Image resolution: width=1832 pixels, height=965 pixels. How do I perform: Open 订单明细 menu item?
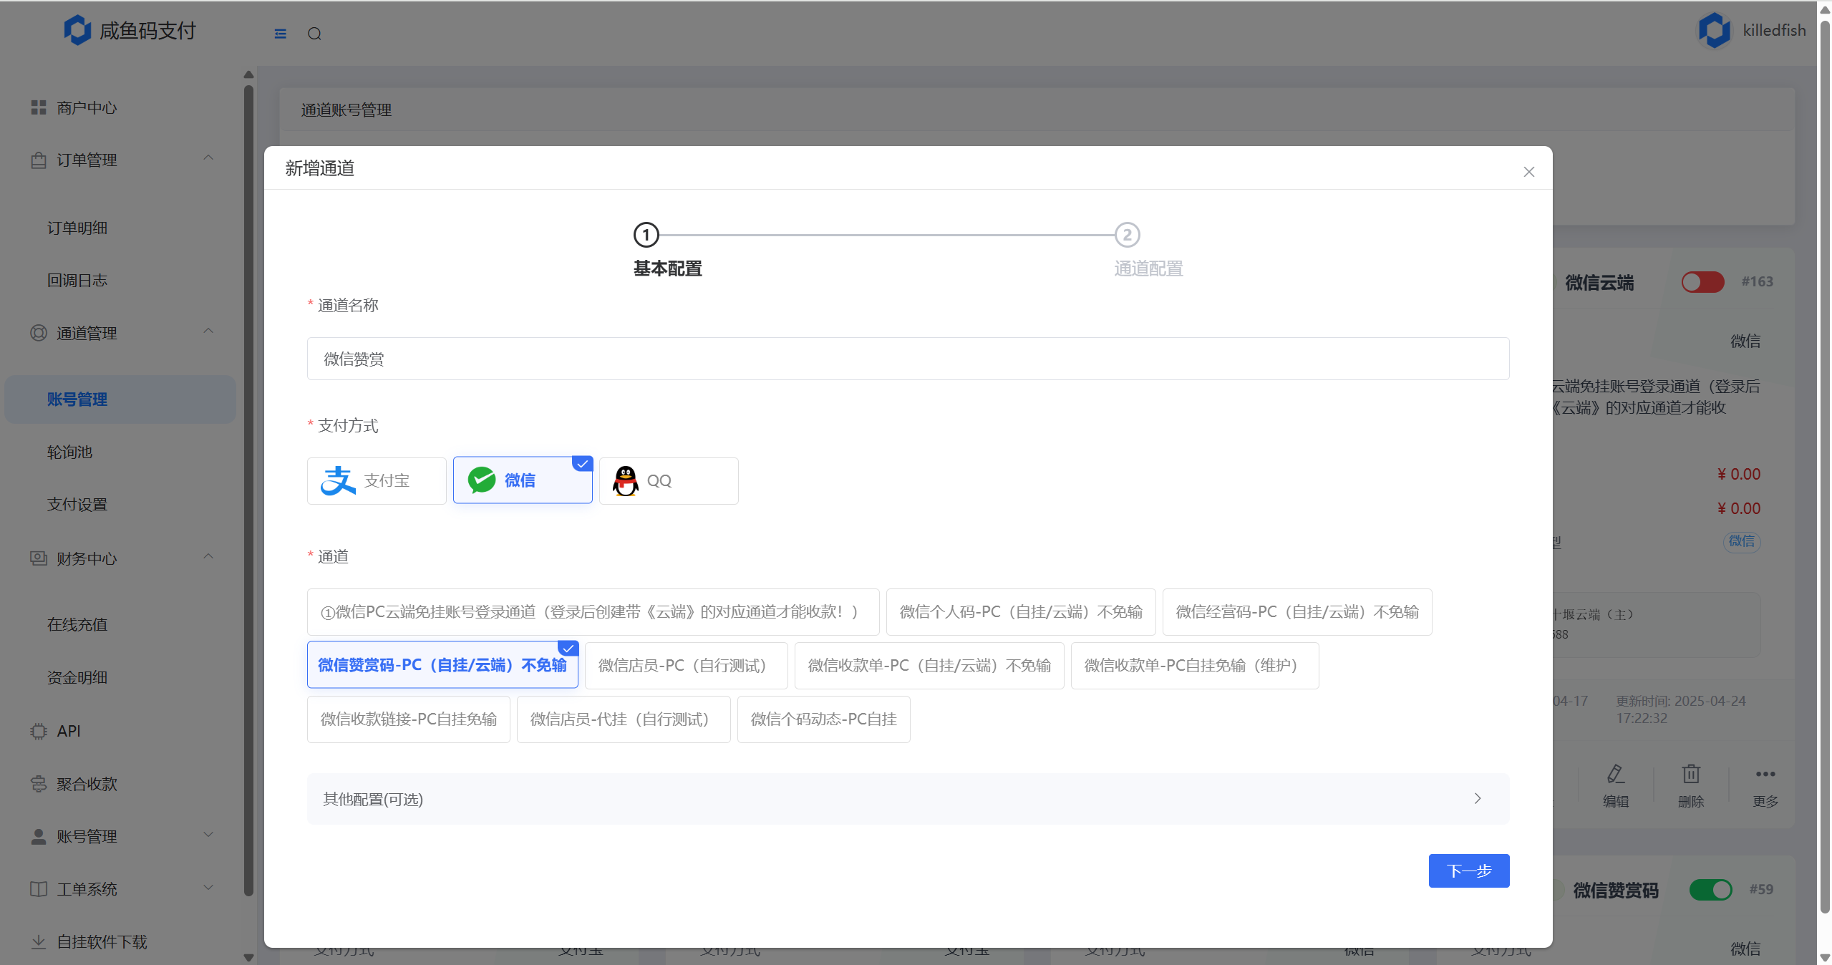pyautogui.click(x=77, y=228)
